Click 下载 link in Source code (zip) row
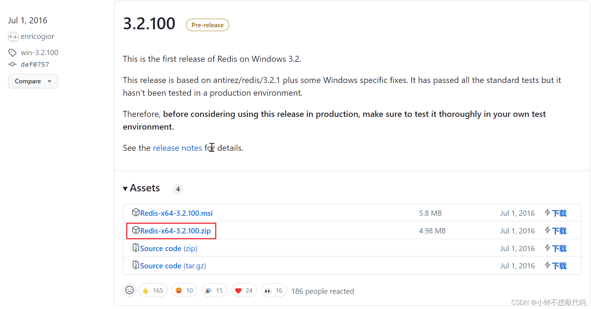 pos(559,249)
